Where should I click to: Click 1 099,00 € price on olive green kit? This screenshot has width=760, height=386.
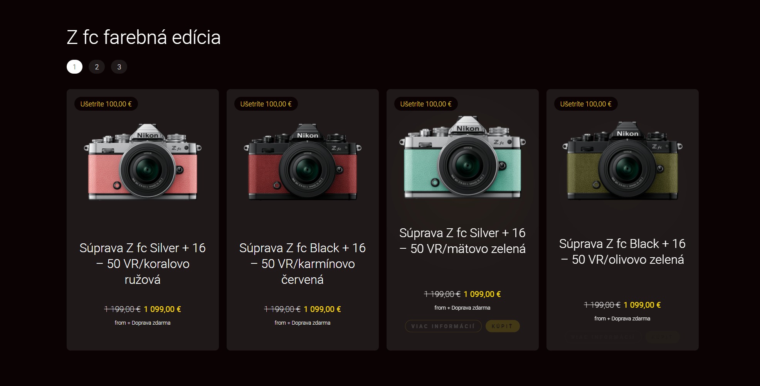[x=642, y=305]
